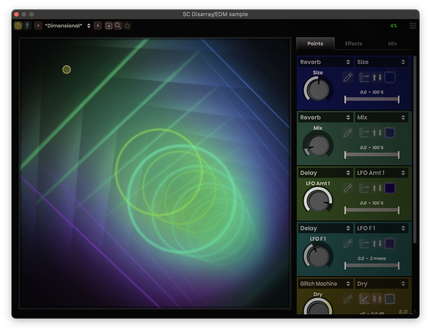
Task: Click the add preset plus icon
Action: (109, 26)
